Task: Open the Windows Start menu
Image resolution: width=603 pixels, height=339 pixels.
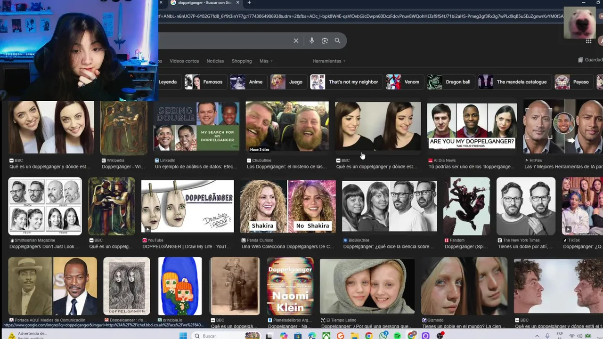Action: point(183,336)
